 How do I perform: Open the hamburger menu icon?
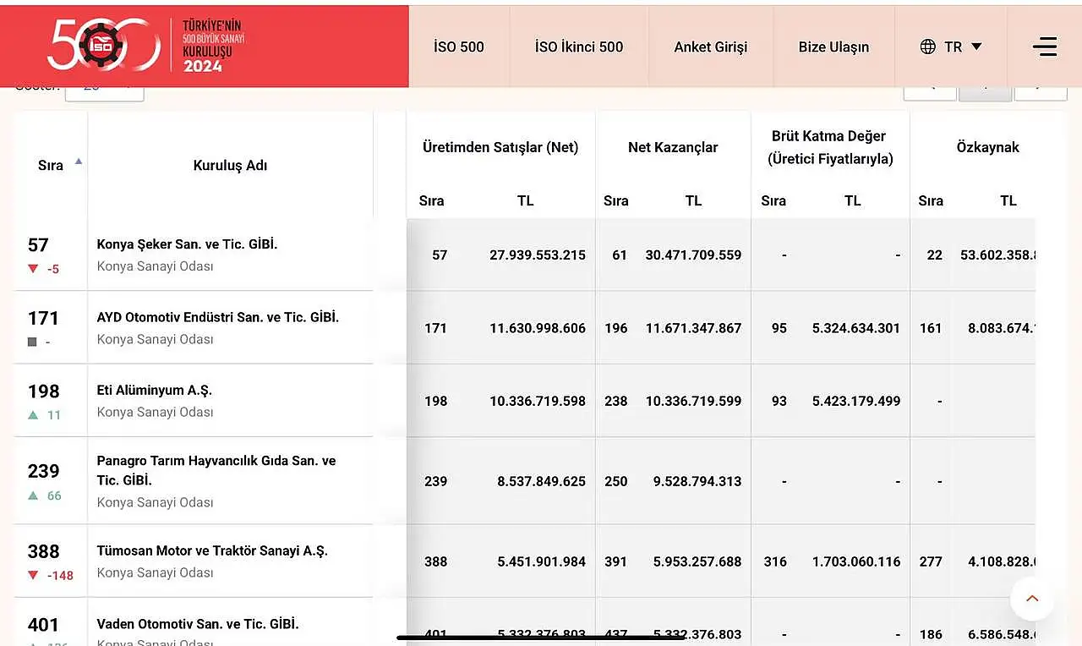coord(1045,47)
